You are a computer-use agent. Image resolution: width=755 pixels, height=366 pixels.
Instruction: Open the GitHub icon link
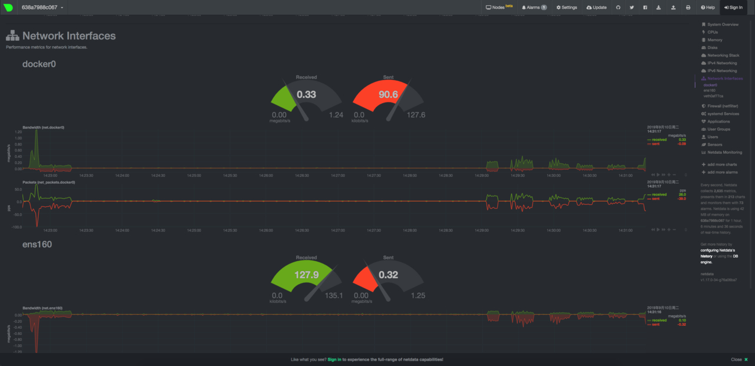coord(618,8)
